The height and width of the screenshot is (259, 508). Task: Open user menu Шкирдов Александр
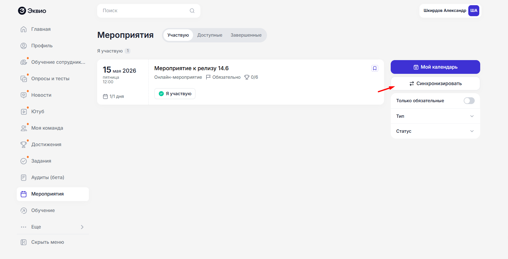[450, 11]
